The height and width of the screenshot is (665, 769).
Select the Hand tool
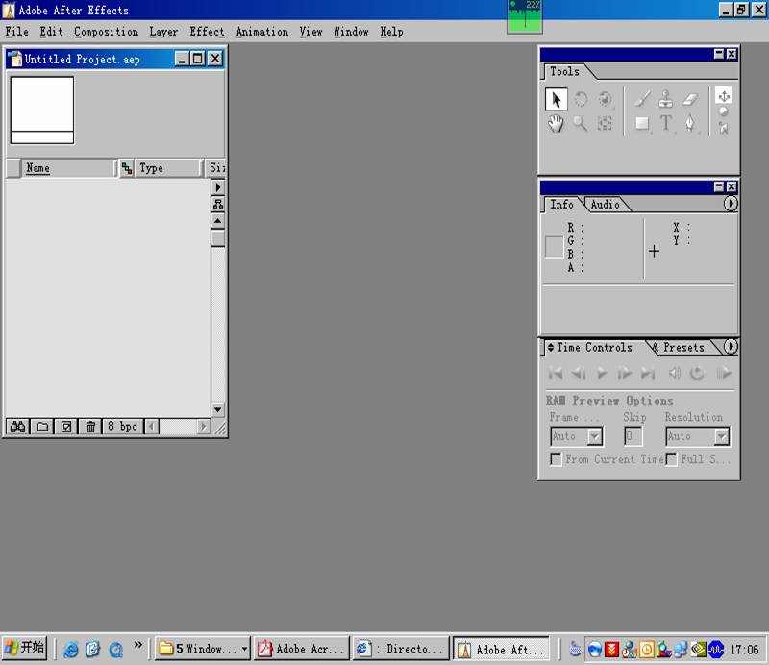(x=556, y=124)
